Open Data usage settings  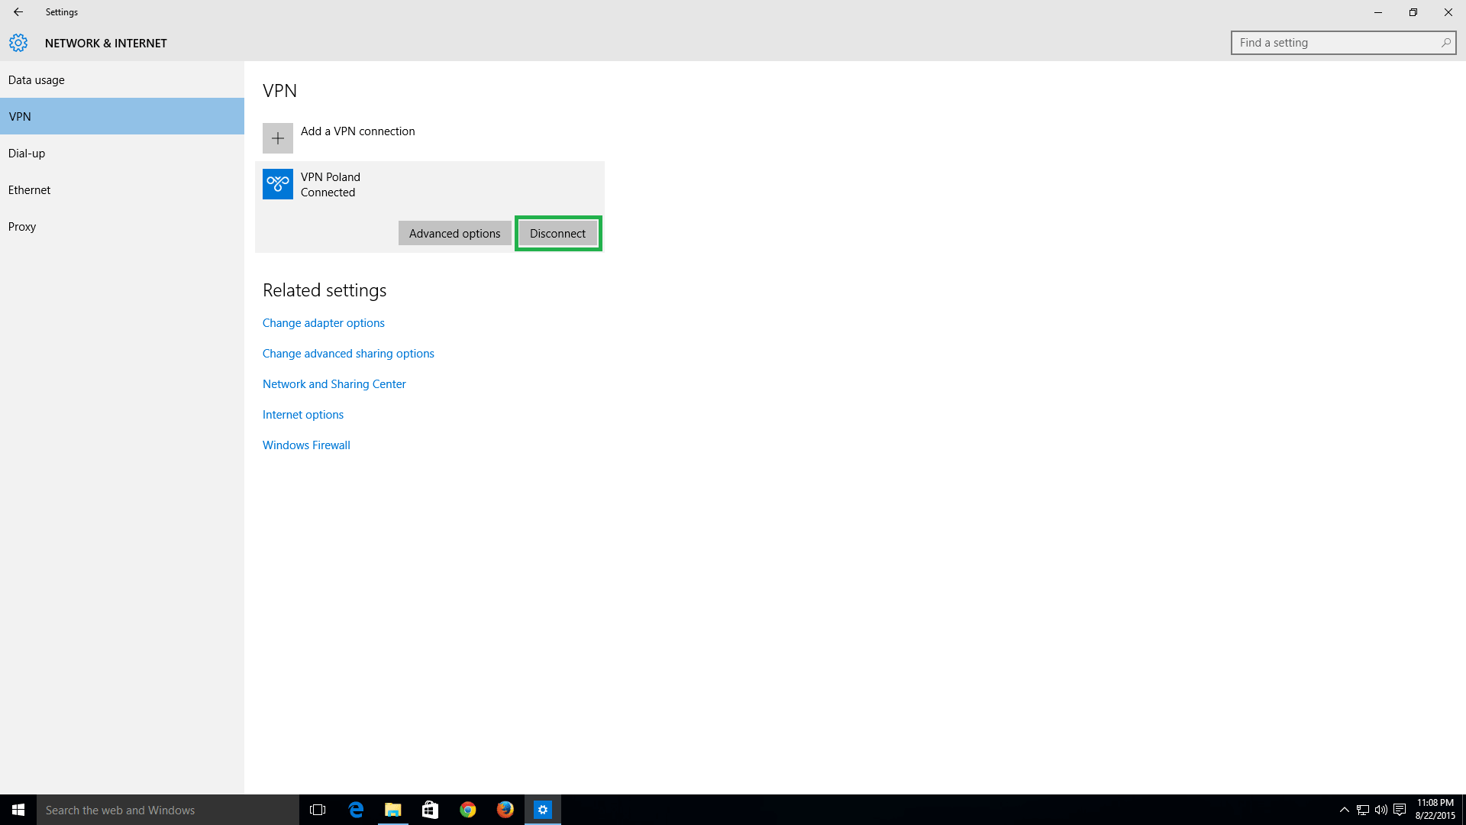[x=35, y=79]
